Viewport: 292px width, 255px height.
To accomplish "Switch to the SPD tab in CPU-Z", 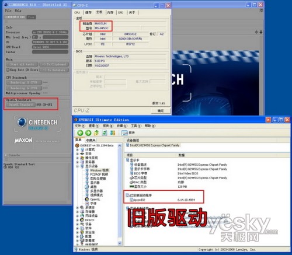I will coord(120,12).
